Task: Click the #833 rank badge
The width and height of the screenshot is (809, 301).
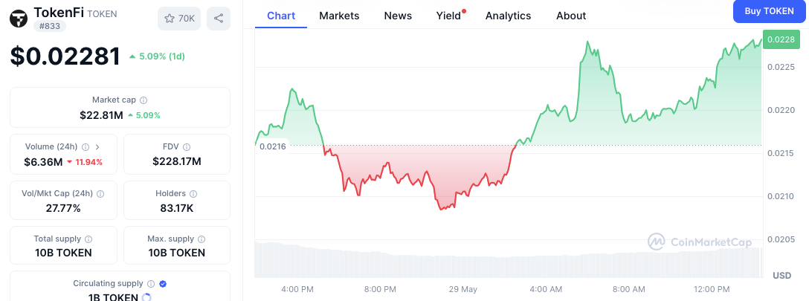Action: tap(48, 26)
